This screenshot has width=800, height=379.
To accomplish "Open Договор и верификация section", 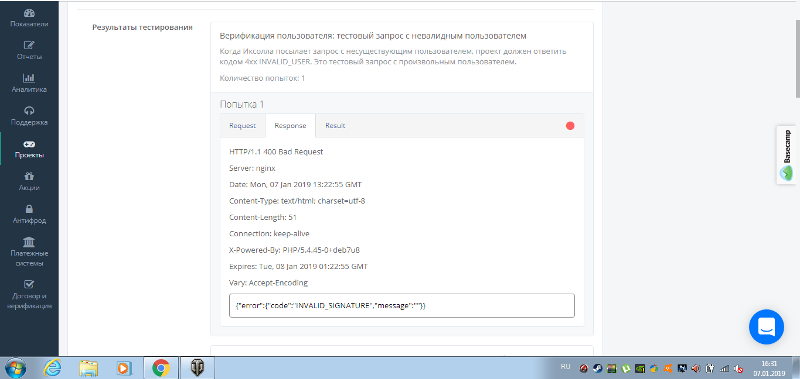I will (x=29, y=285).
